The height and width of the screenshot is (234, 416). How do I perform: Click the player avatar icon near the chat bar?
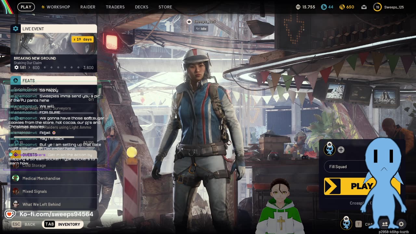[346, 223]
